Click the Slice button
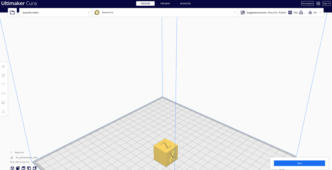The image size is (332, 170). pyautogui.click(x=299, y=163)
